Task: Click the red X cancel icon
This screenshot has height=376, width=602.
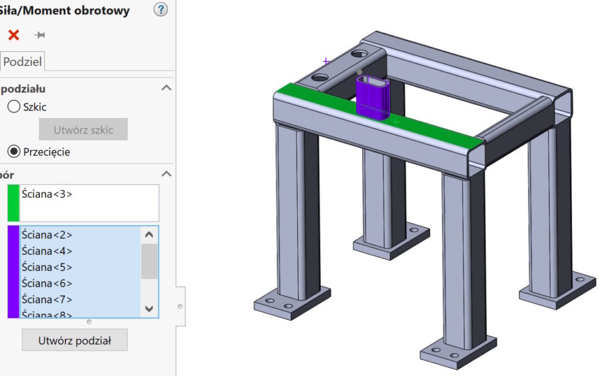Action: point(13,35)
